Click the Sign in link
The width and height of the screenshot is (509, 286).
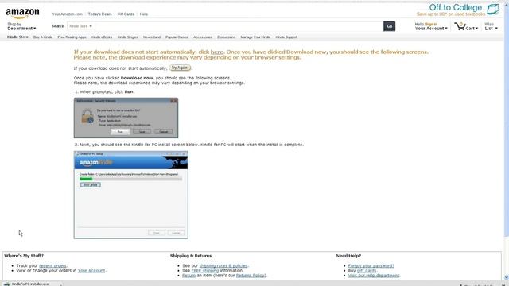point(431,25)
